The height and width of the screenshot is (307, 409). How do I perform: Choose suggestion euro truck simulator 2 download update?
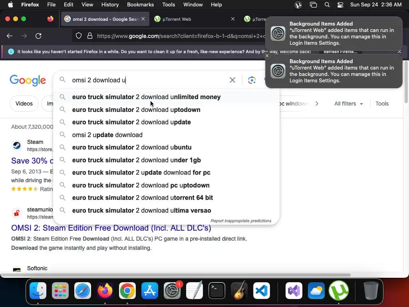(x=167, y=122)
